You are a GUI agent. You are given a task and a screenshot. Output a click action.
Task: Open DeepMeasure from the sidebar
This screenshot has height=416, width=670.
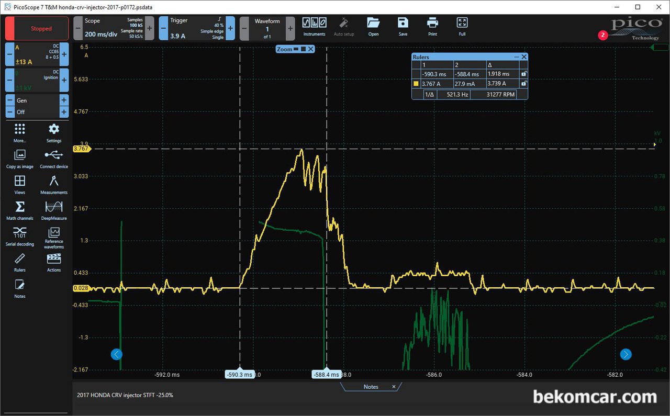(x=54, y=207)
